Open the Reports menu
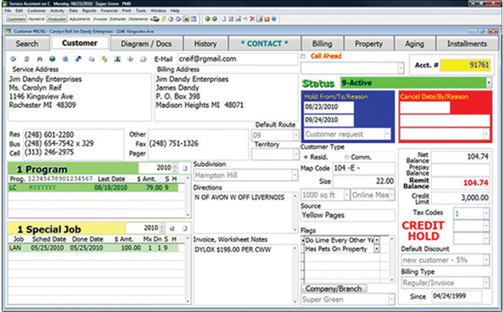This screenshot has height=312, width=503. point(89,11)
